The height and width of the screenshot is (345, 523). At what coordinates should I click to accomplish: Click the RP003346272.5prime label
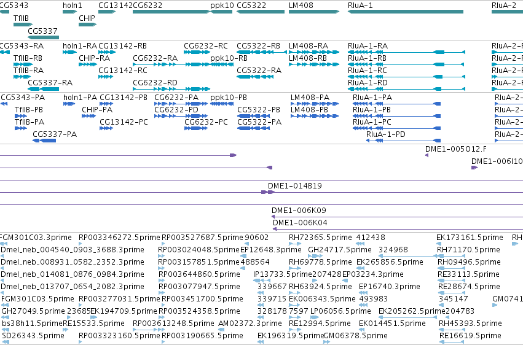[x=119, y=238]
